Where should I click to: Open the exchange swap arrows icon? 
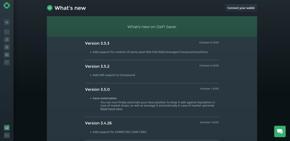7,62
